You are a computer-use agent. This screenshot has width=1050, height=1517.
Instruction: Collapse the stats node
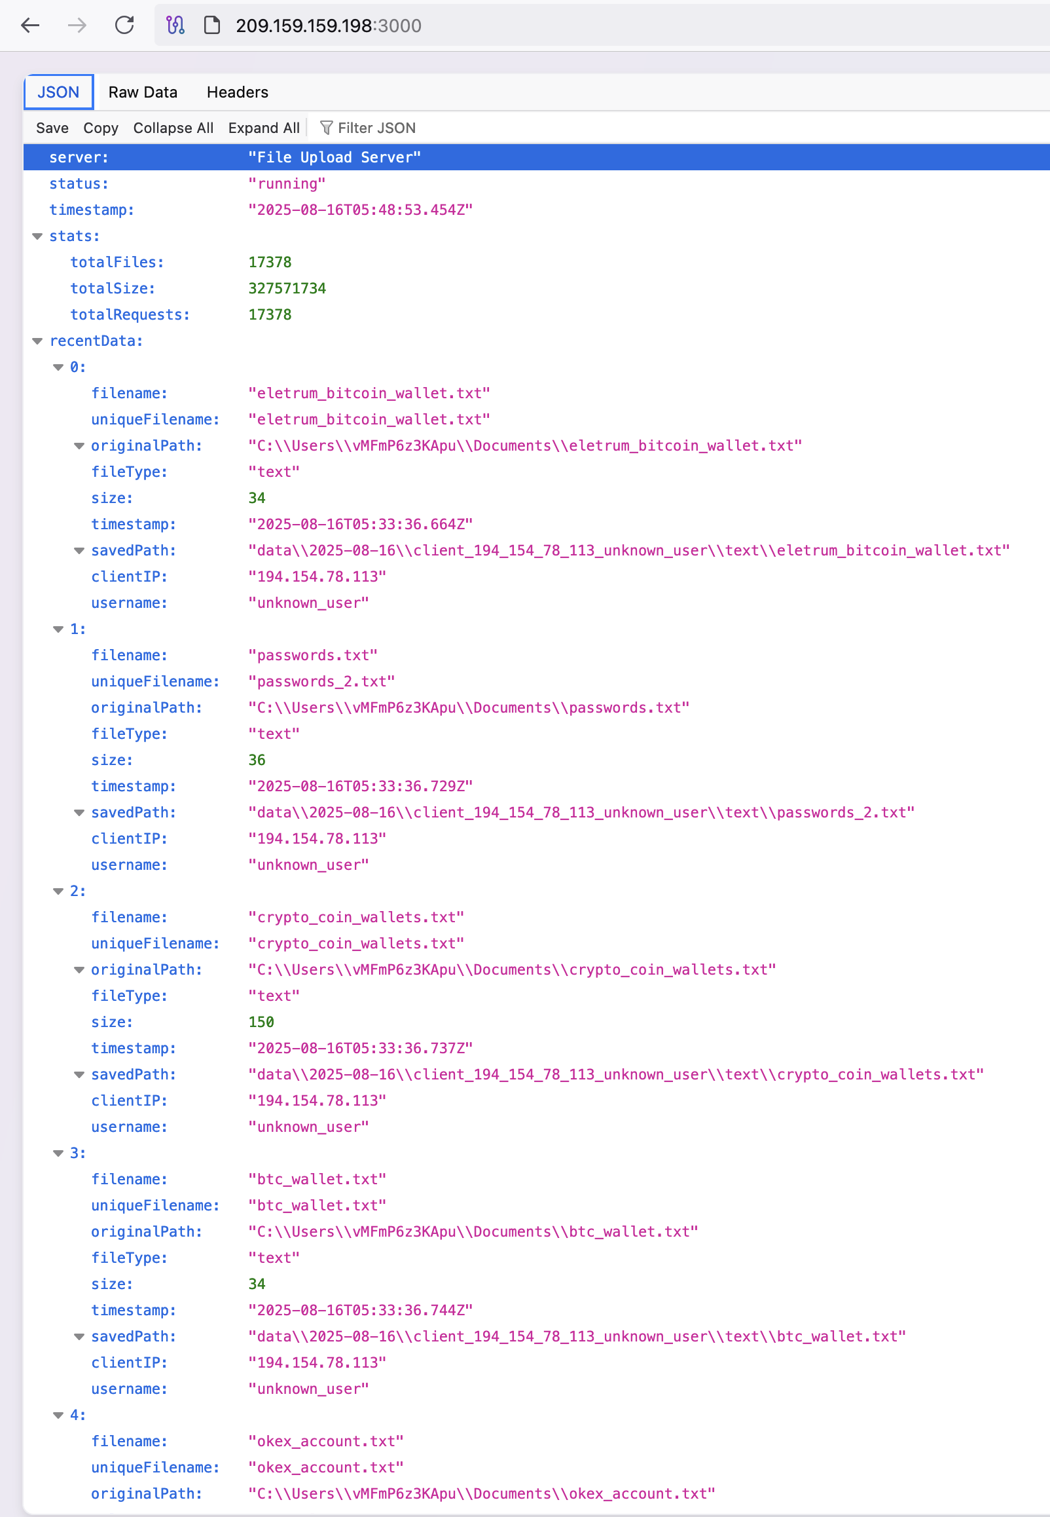37,236
